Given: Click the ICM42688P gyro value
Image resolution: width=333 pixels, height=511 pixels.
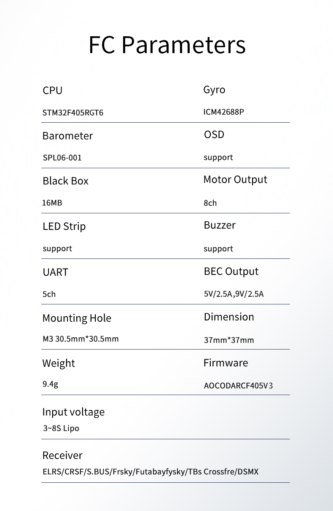Looking at the screenshot, I should (x=224, y=113).
